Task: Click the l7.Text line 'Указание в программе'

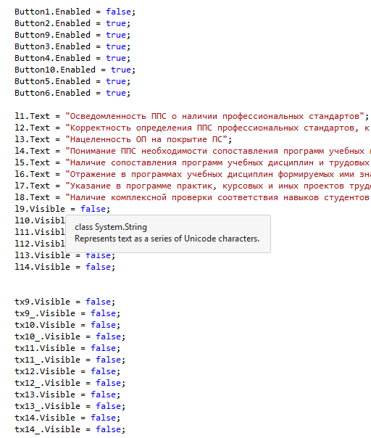Action: [193, 186]
